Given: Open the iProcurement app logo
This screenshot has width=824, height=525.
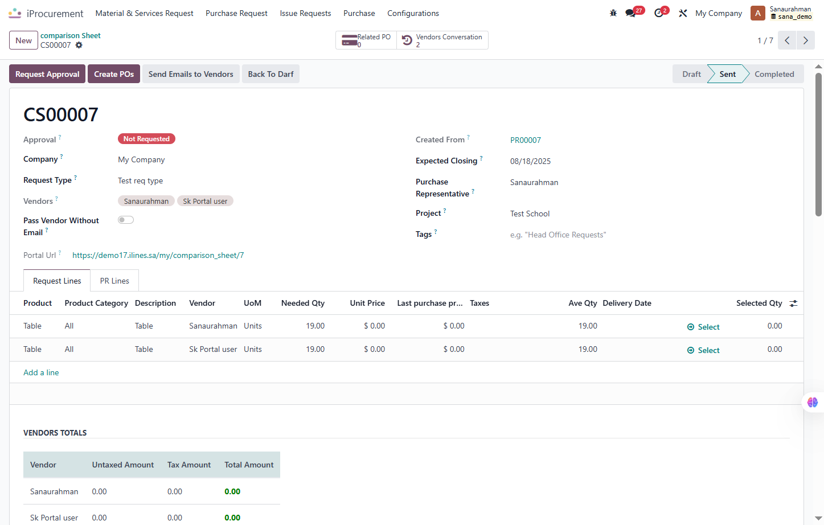Looking at the screenshot, I should [x=15, y=13].
